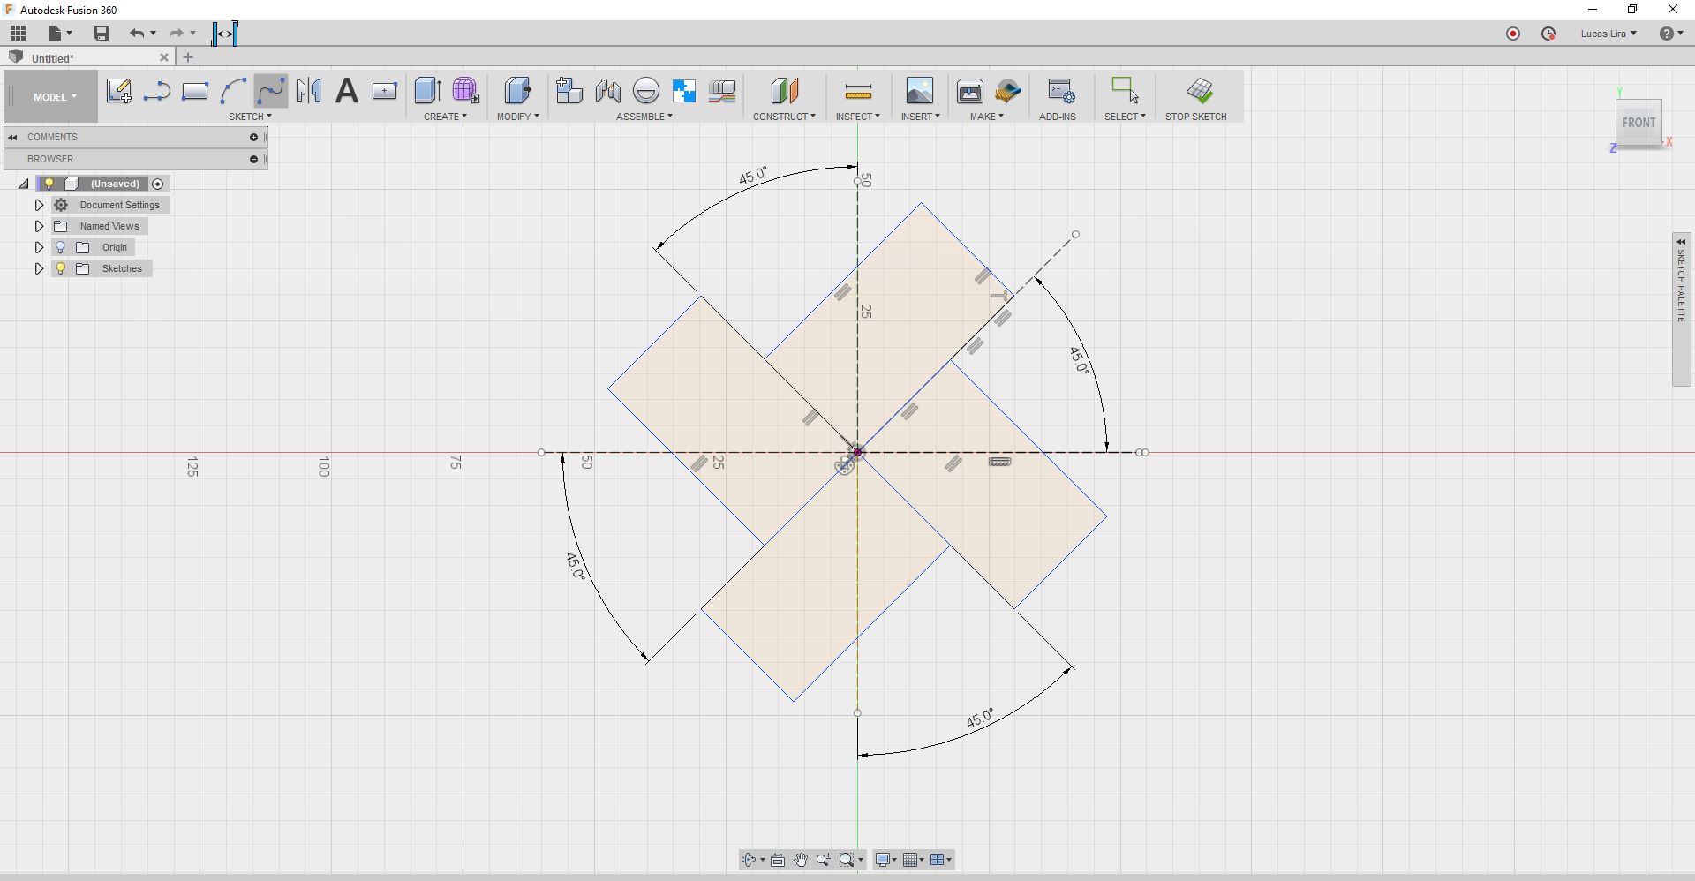The width and height of the screenshot is (1695, 881).
Task: Activate the Pan tool in navigation bar
Action: coord(801,859)
